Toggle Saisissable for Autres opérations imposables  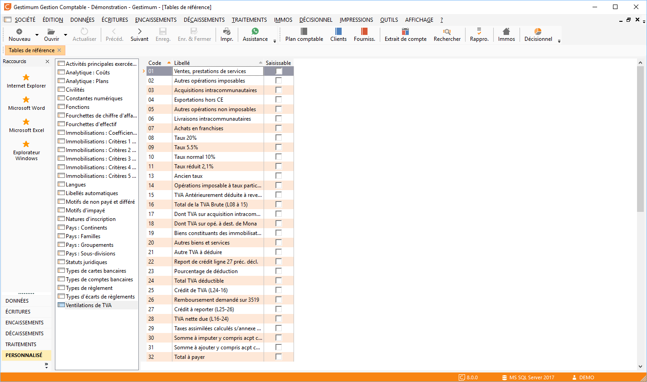pos(279,81)
